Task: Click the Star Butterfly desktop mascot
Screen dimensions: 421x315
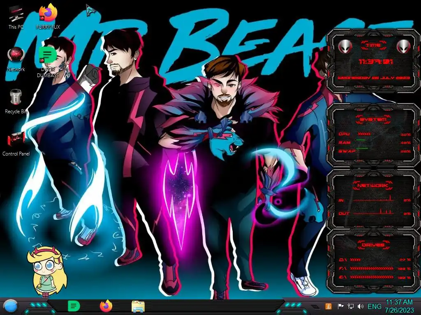Action: [x=47, y=271]
